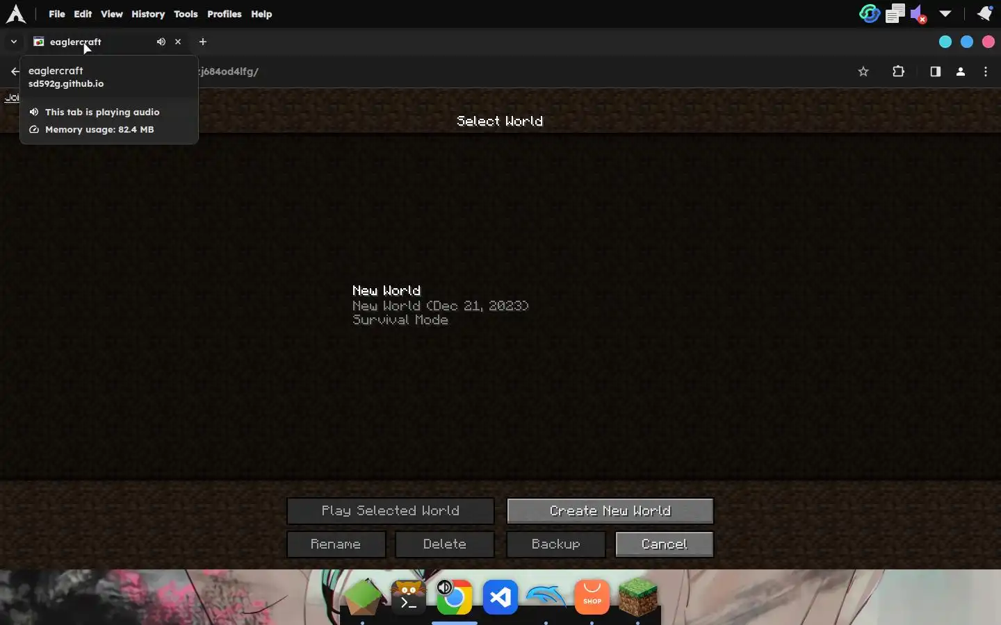The image size is (1001, 625).
Task: Open the File menu
Action: pos(57,14)
